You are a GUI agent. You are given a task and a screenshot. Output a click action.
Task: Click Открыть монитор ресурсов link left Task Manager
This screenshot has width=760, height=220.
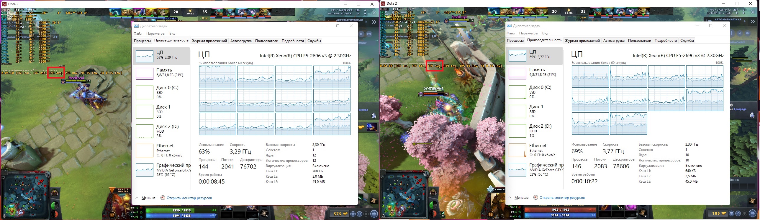click(189, 198)
